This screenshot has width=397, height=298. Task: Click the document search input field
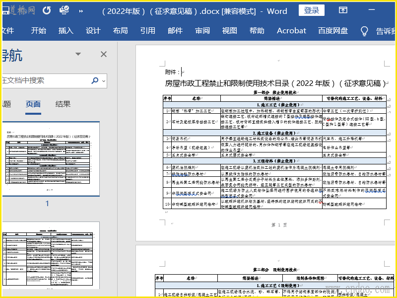(46, 80)
